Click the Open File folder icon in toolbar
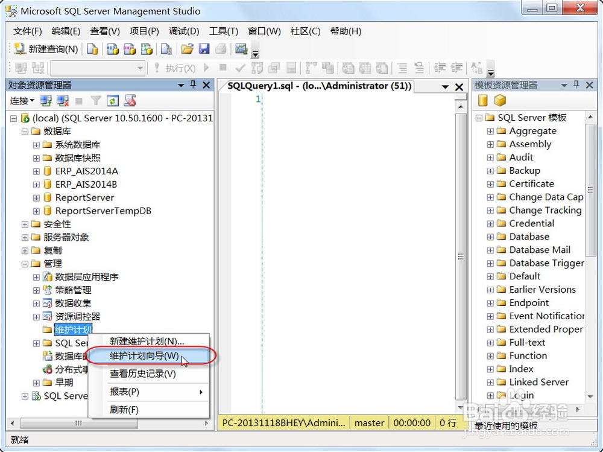The image size is (603, 452). [x=188, y=49]
